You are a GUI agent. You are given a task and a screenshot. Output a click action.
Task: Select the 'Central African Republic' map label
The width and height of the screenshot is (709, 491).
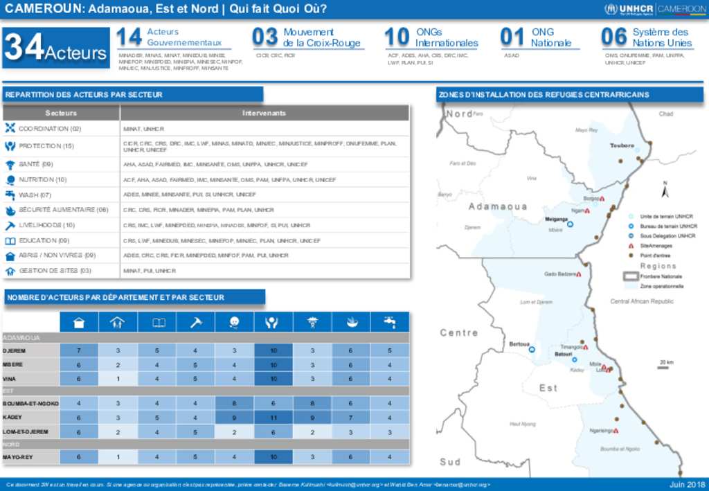click(642, 301)
